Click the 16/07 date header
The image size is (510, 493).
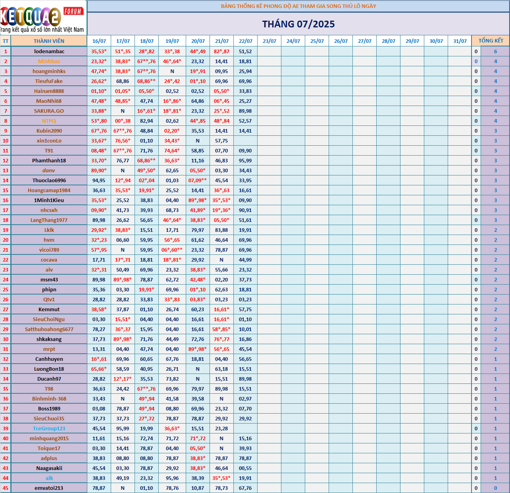(99, 41)
